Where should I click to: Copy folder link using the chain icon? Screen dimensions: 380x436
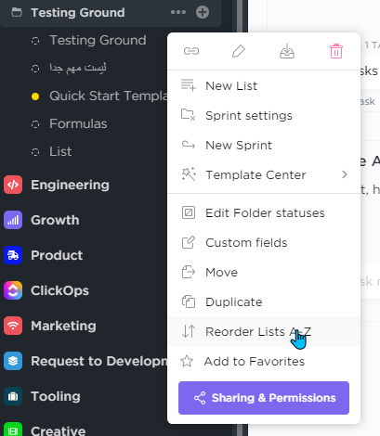(x=191, y=51)
